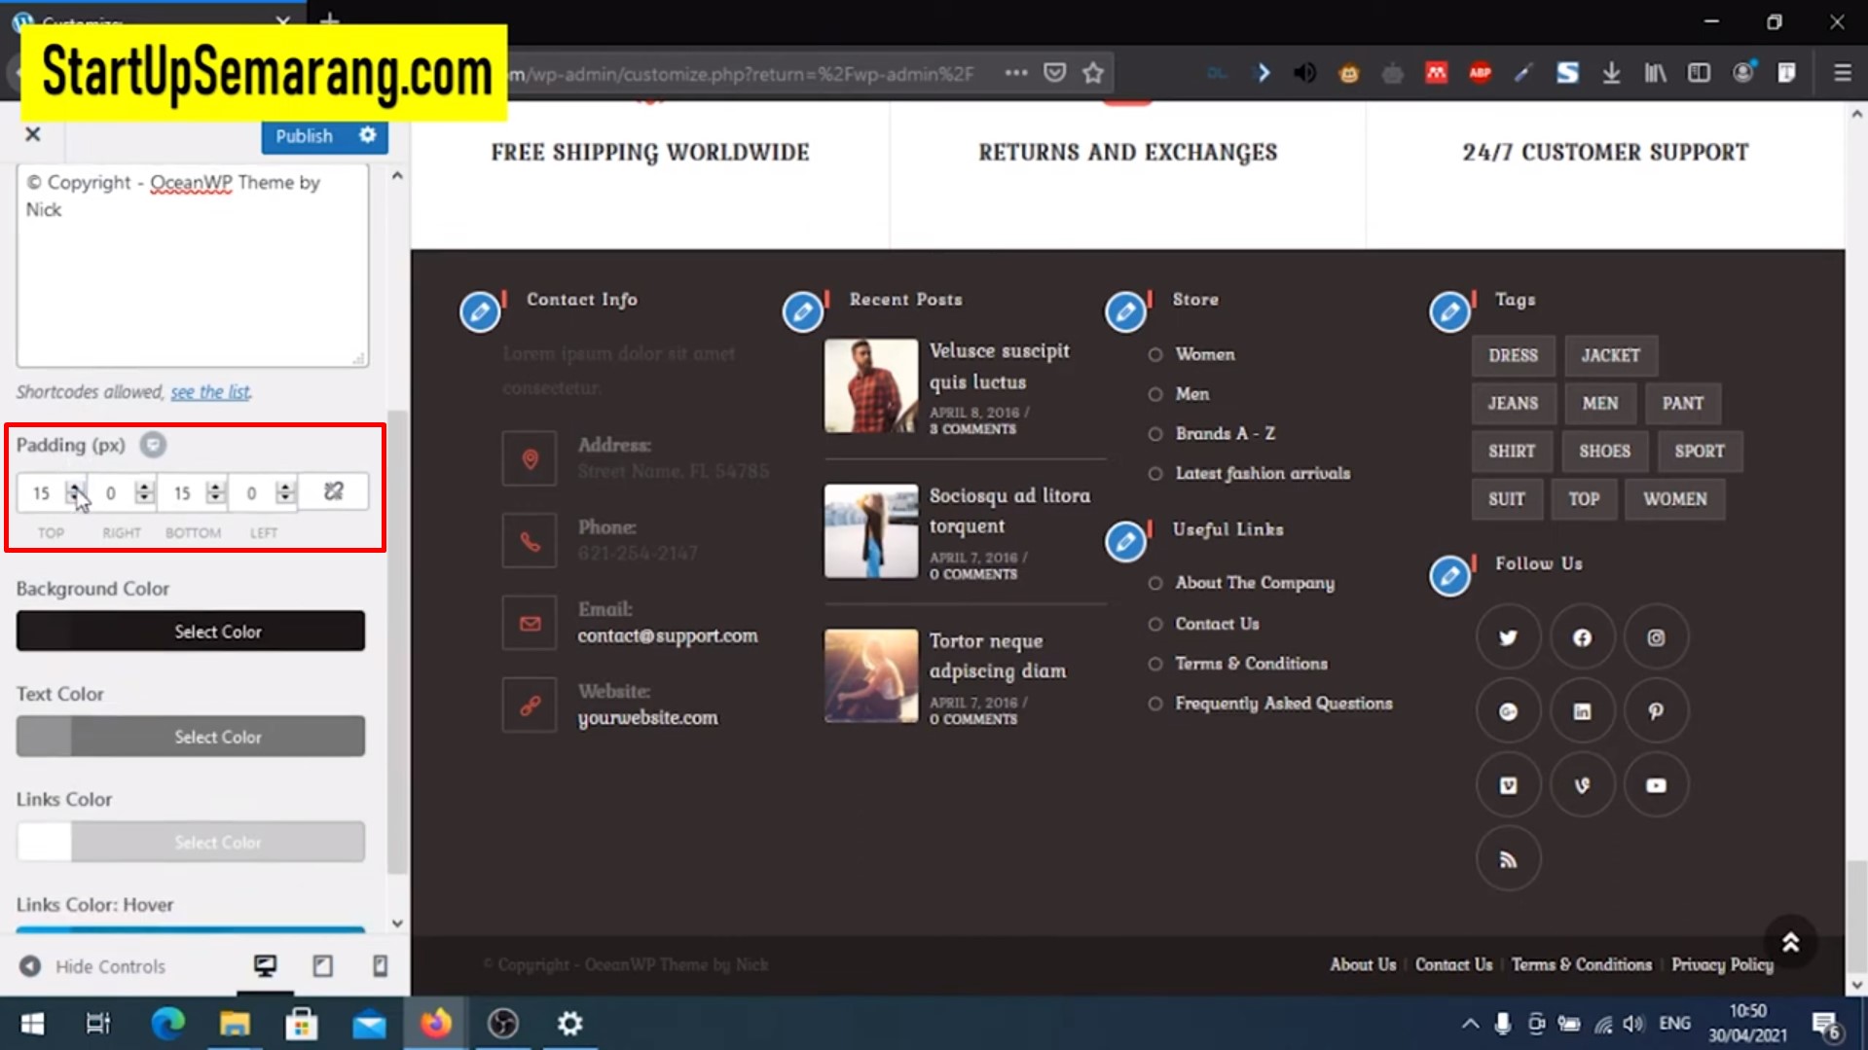Edit the Useful Links widget pencil

point(1125,542)
